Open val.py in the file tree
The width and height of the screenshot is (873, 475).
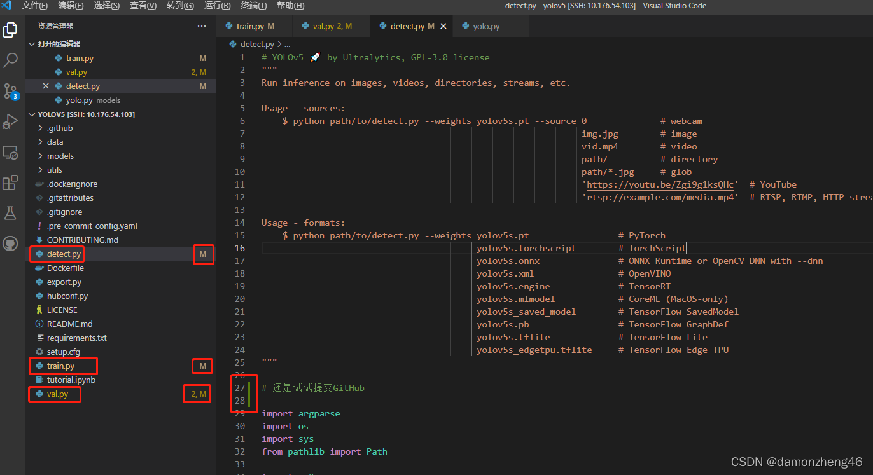121,394
